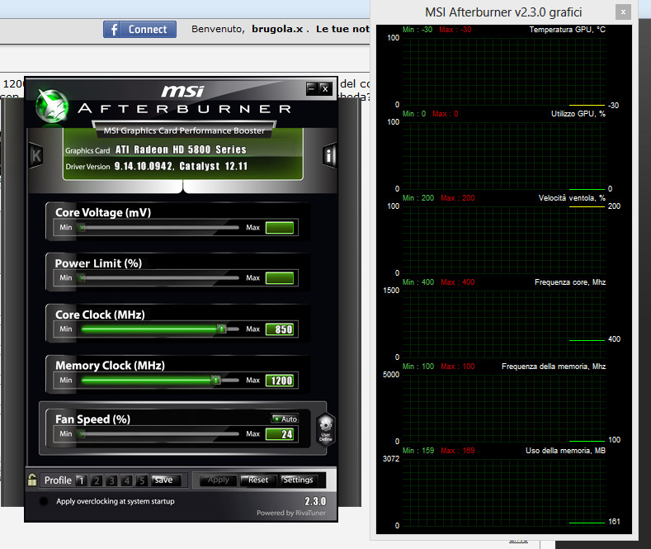Click the Apply button
Screen dimensions: 651x549
[219, 480]
